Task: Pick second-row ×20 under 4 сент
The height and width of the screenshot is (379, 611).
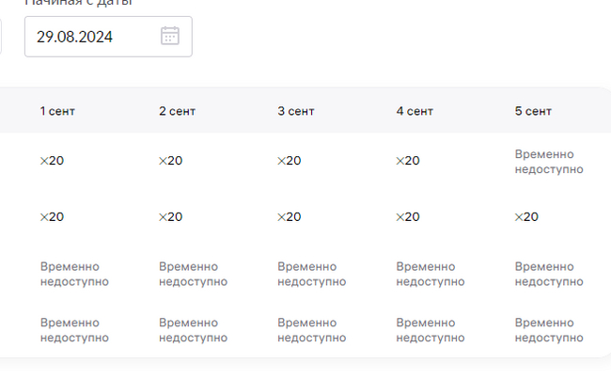Action: point(408,217)
